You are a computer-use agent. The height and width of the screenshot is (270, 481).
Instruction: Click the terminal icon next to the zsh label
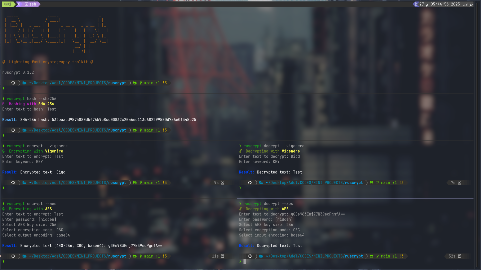26,4
